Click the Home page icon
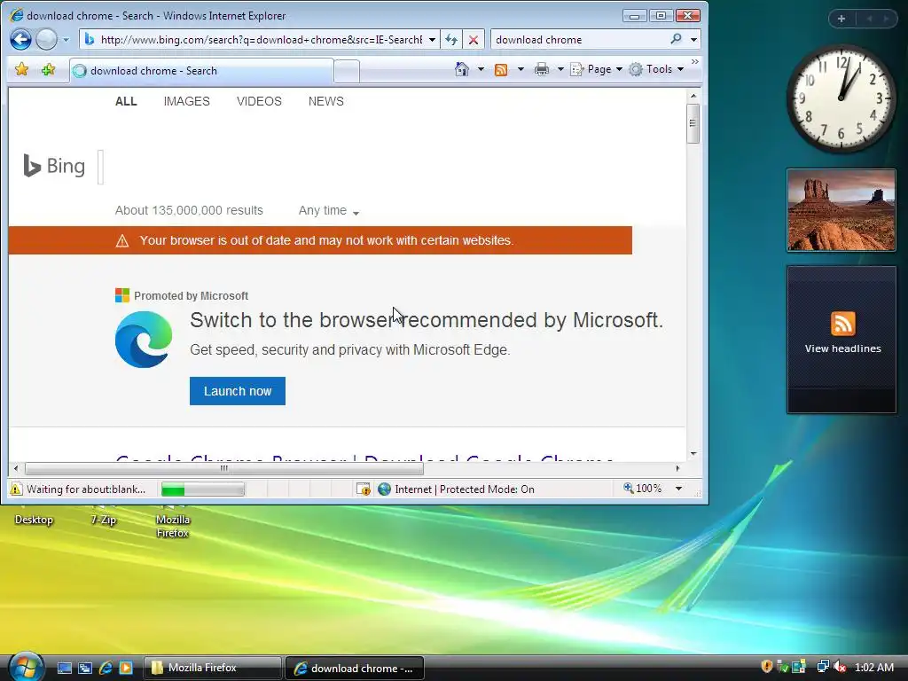Viewport: 908px width, 681px height. (x=461, y=69)
